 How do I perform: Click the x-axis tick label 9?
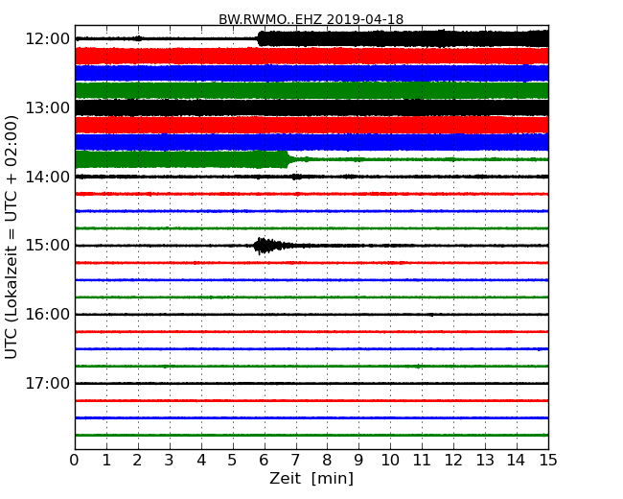click(358, 461)
